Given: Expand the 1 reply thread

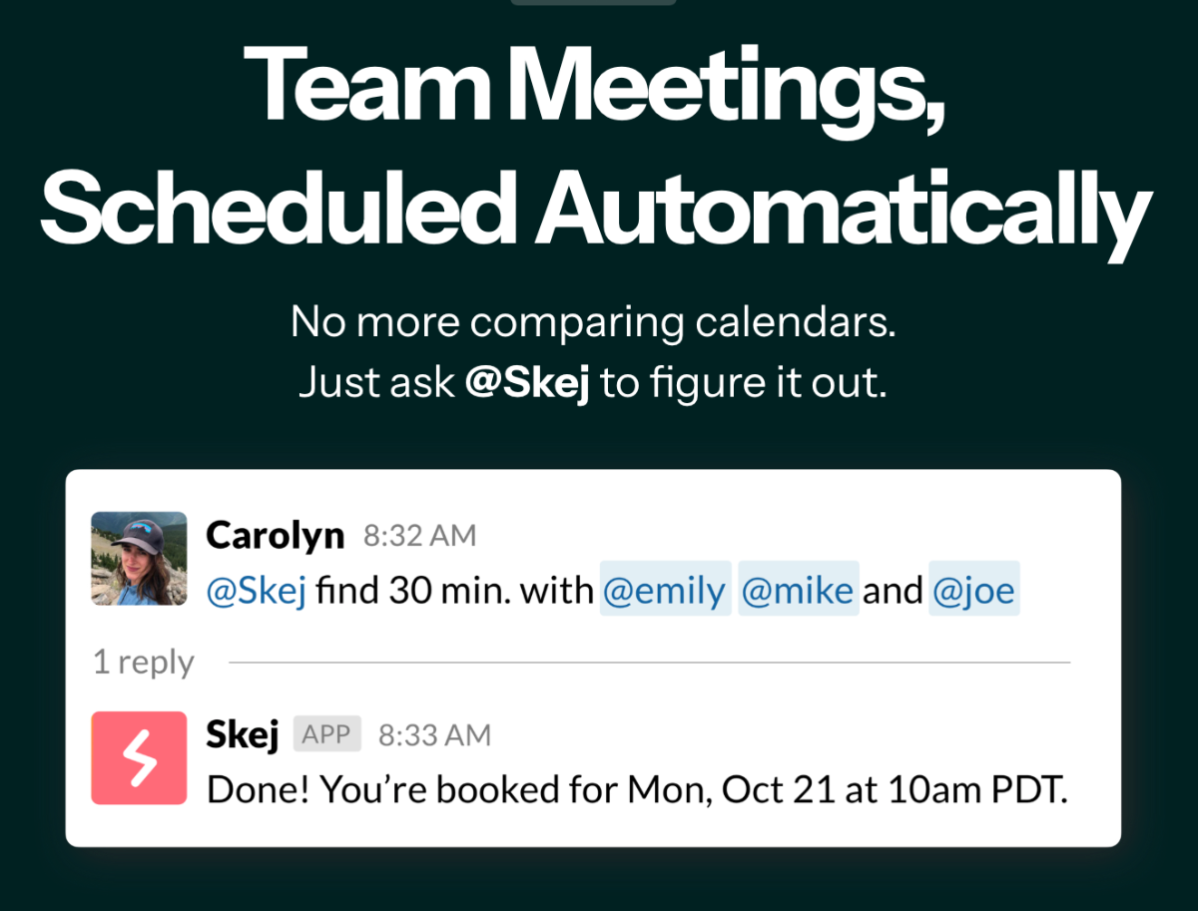Looking at the screenshot, I should click(144, 663).
